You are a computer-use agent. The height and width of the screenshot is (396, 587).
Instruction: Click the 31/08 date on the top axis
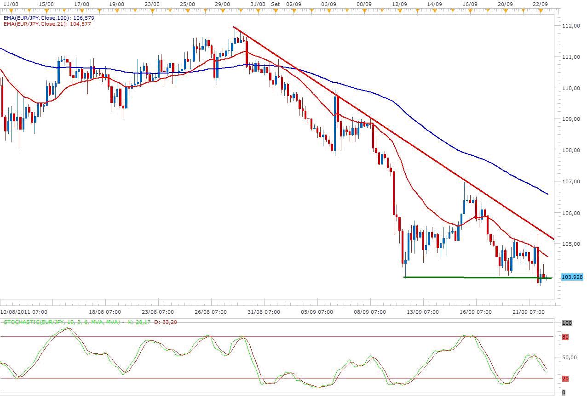point(258,3)
